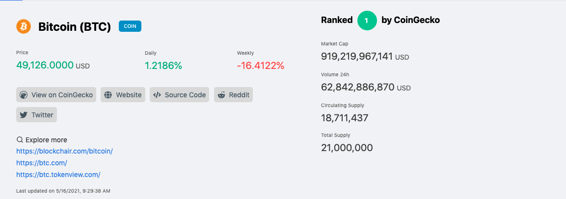This screenshot has width=566, height=199.
Task: Click the blue COIN tag badge
Action: coord(130,26)
